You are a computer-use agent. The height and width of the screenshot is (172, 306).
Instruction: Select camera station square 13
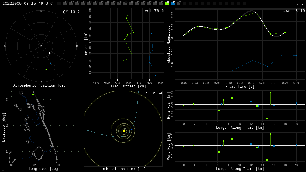point(137,4)
